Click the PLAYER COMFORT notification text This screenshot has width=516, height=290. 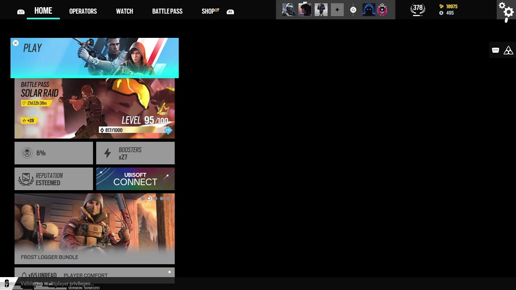click(85, 275)
